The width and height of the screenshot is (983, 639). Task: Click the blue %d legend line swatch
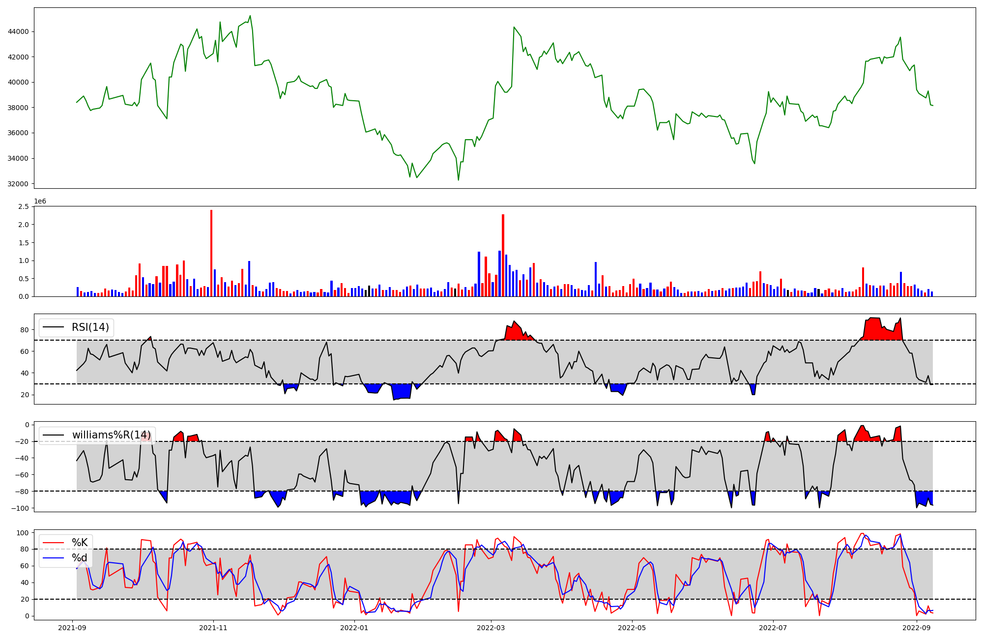(x=54, y=558)
